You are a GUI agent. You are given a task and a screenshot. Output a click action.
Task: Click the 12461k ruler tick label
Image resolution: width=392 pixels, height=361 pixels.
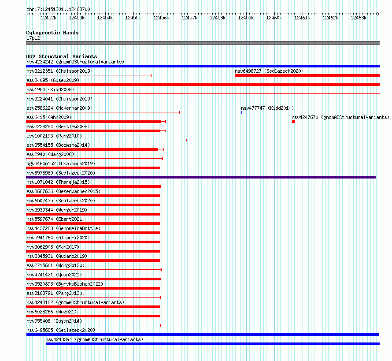coord(302,18)
